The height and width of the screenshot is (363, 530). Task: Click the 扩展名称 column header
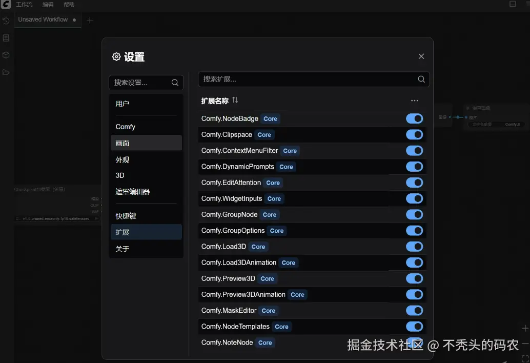215,100
